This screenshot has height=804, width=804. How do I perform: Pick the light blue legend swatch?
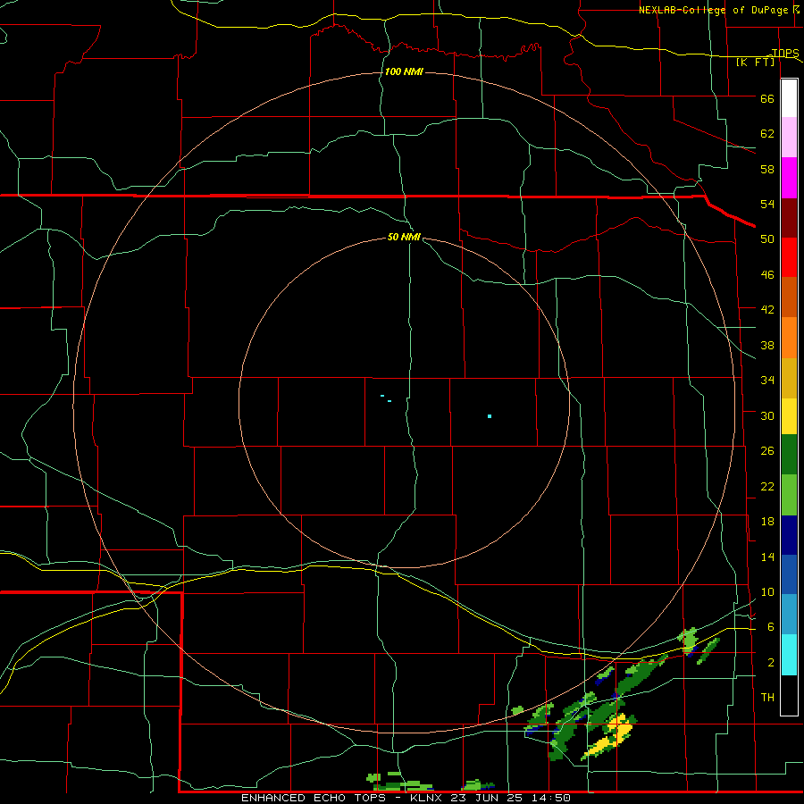tap(789, 614)
